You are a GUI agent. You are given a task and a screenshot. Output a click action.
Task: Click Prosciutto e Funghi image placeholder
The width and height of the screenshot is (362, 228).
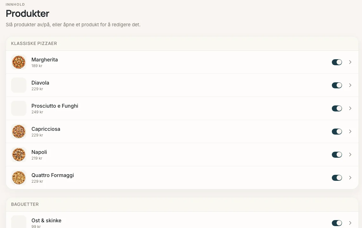click(x=19, y=108)
